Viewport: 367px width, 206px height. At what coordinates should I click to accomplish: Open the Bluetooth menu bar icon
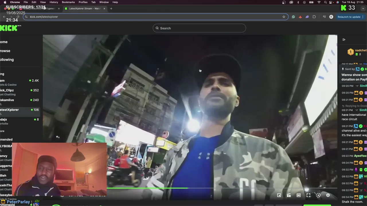298,2
